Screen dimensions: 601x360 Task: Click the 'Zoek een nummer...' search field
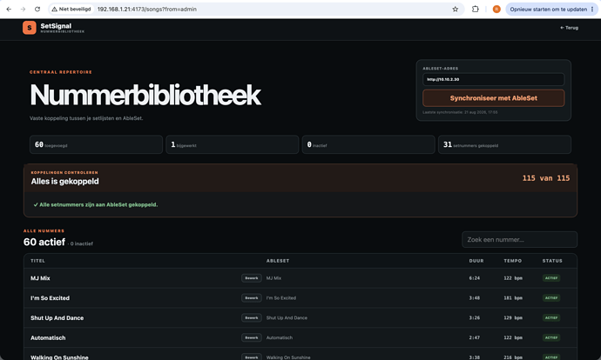(519, 239)
